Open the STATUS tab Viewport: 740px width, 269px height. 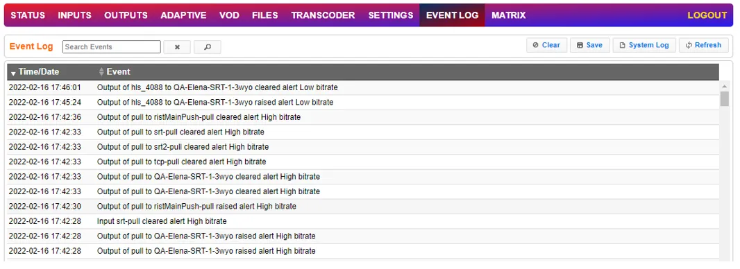click(x=28, y=15)
